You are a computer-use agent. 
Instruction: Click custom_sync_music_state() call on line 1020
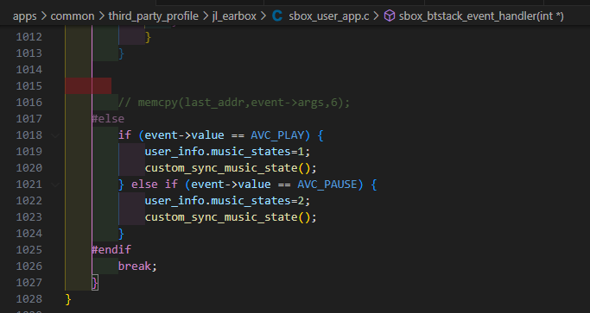coord(231,168)
